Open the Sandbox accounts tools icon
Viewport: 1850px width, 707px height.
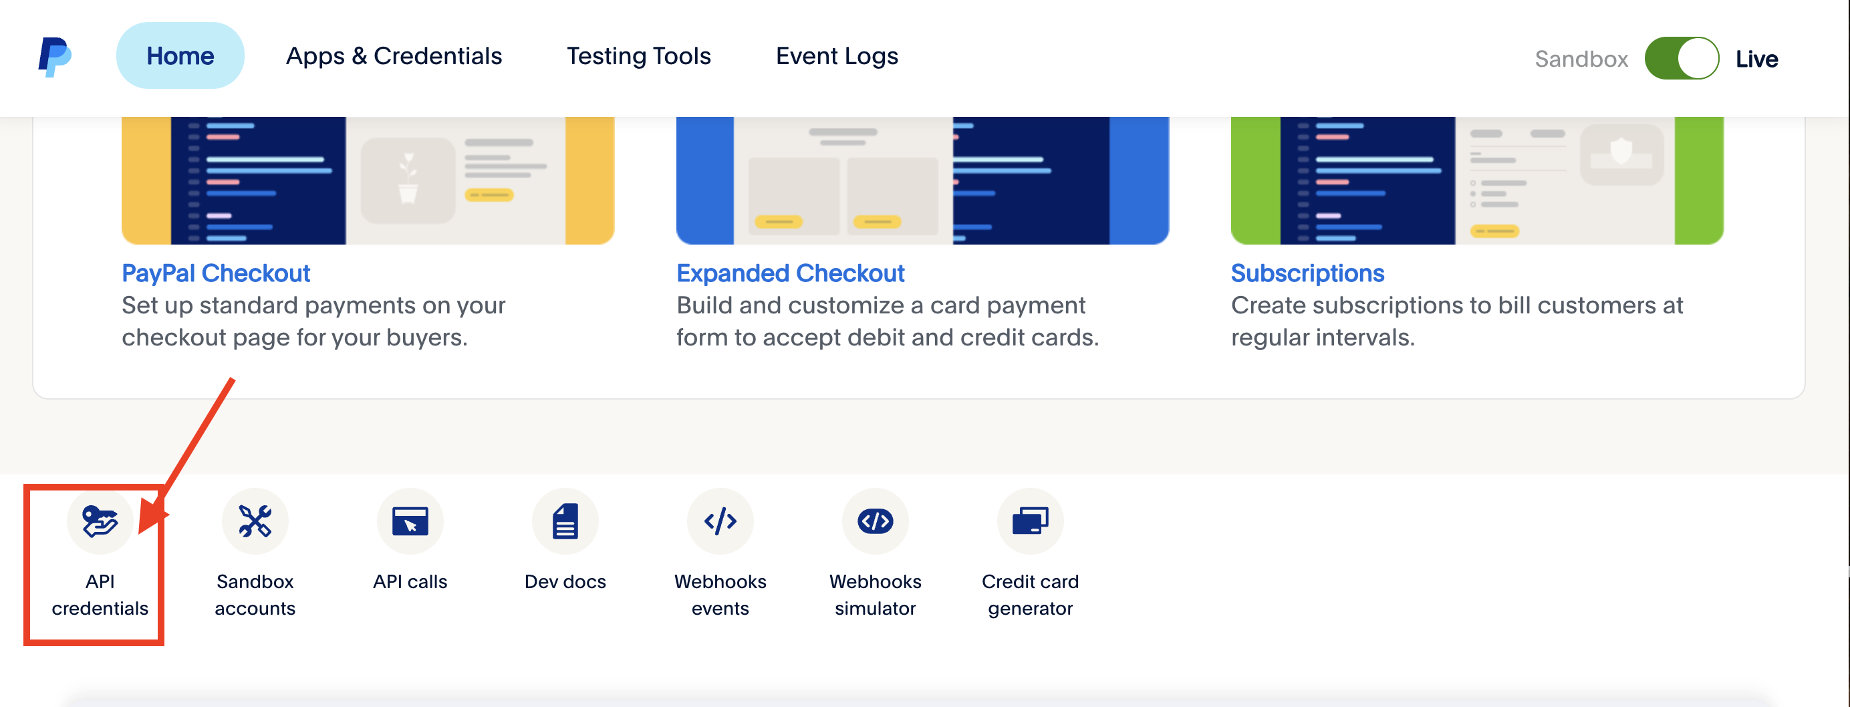(255, 522)
